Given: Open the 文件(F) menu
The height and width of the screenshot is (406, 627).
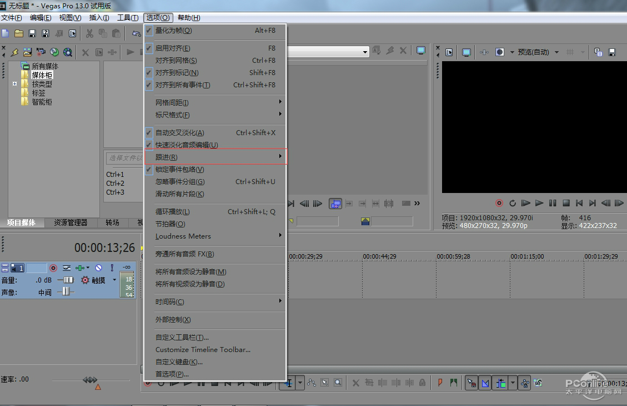Looking at the screenshot, I should pos(12,18).
